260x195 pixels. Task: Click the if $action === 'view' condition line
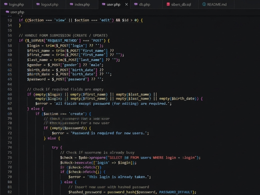(81, 20)
